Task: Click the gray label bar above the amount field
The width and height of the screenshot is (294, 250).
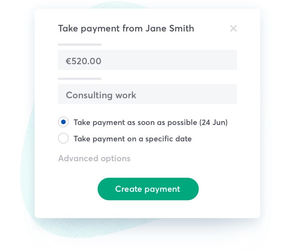Action: click(80, 44)
